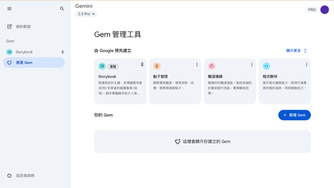
Task: Click 這裡會顯示你建立的 Gem text
Action: (207, 142)
